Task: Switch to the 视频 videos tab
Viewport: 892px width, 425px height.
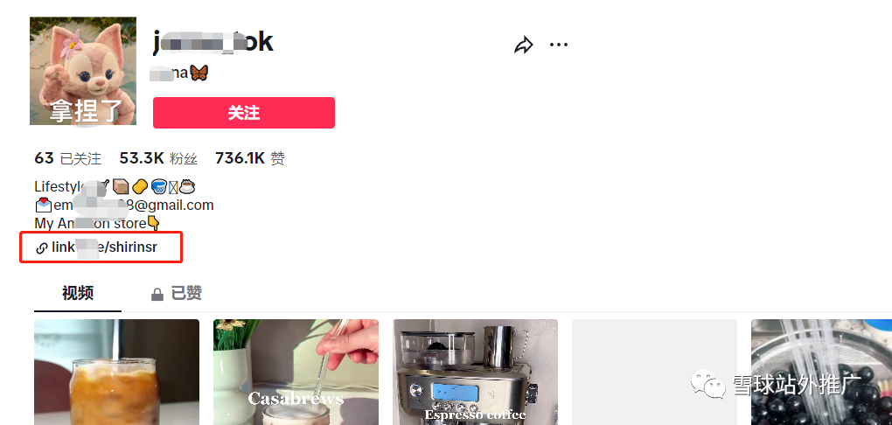Action: pyautogui.click(x=78, y=294)
